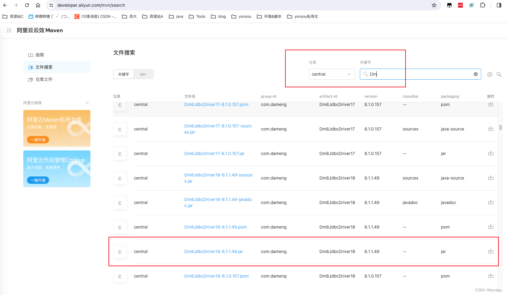507x295 pixels.
Task: Go back using the browser back arrow
Action: point(5,5)
